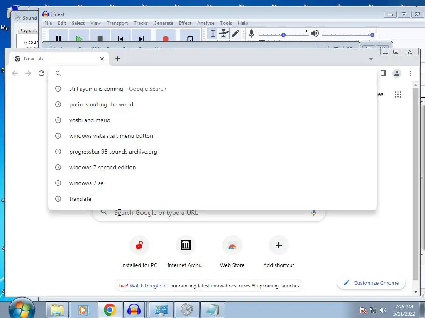Image resolution: width=425 pixels, height=318 pixels.
Task: Open the Audacity Edit menu
Action: point(62,23)
